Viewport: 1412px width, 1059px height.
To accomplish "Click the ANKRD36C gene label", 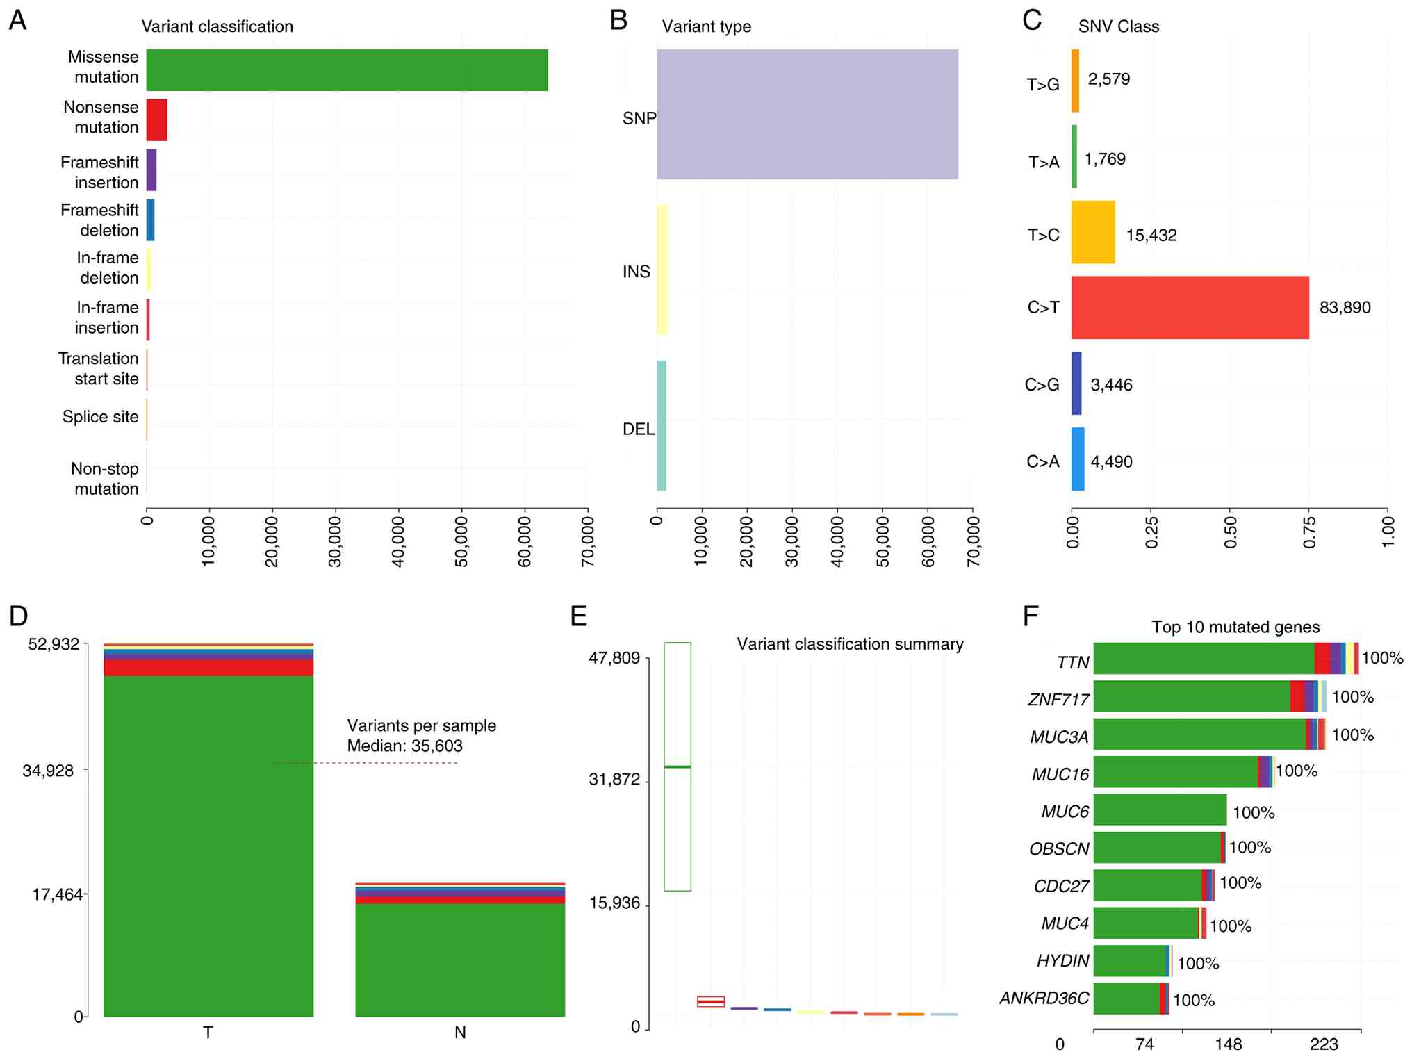I will [x=1044, y=999].
